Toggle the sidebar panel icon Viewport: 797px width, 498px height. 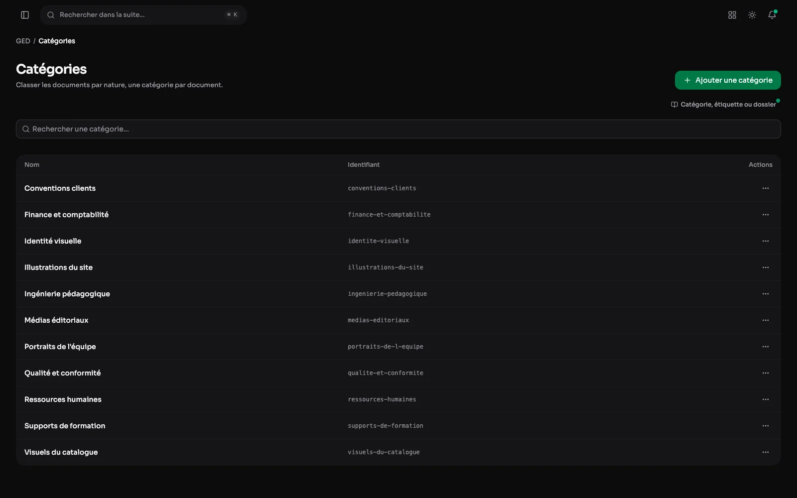click(x=25, y=15)
